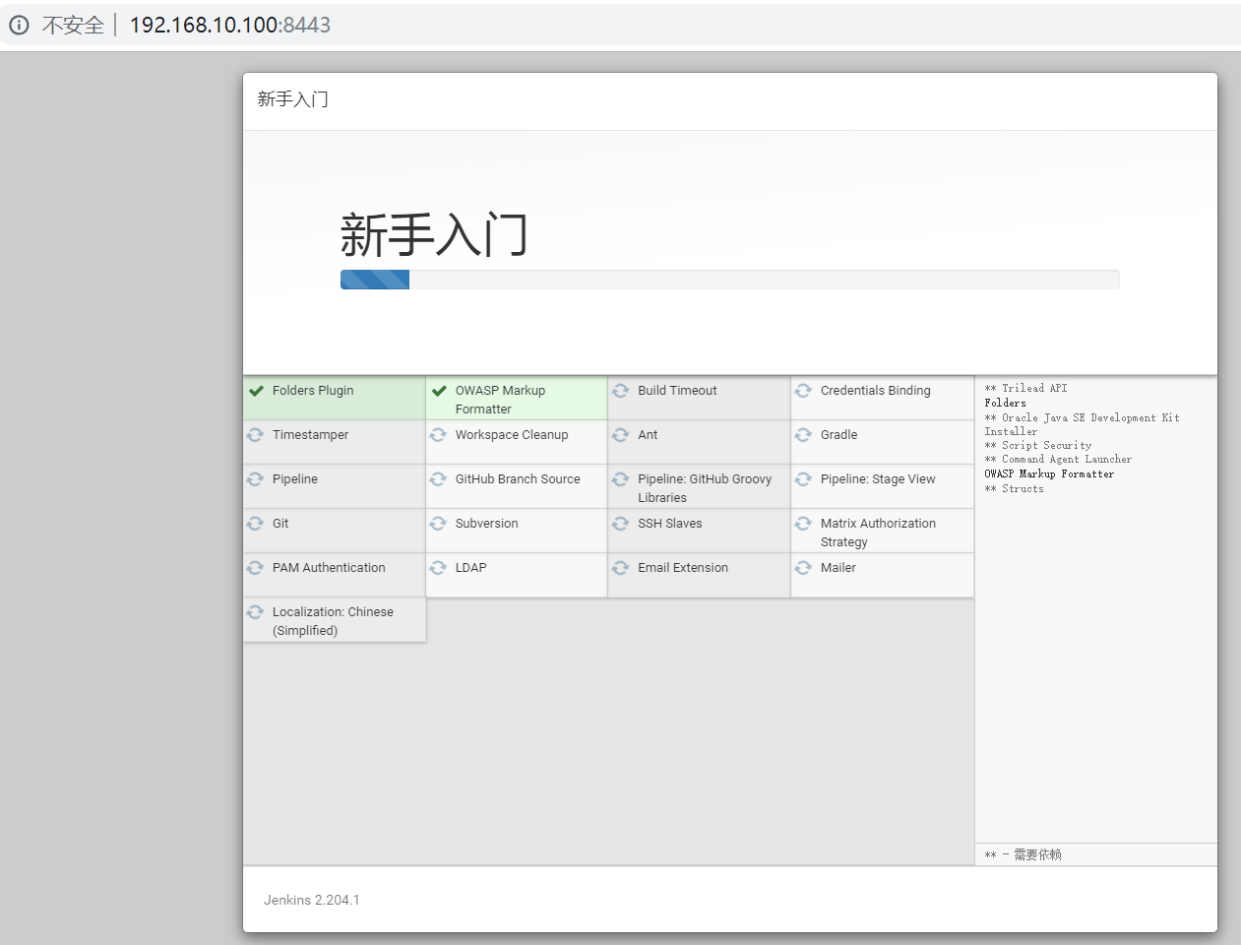
Task: Click the sync icon beside GitHub Branch Source
Action: point(439,479)
